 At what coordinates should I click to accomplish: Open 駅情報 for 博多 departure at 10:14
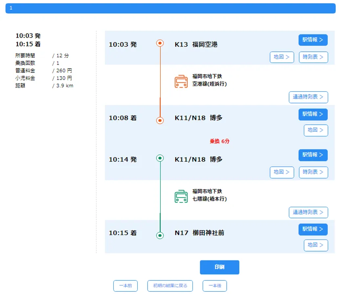pyautogui.click(x=313, y=155)
